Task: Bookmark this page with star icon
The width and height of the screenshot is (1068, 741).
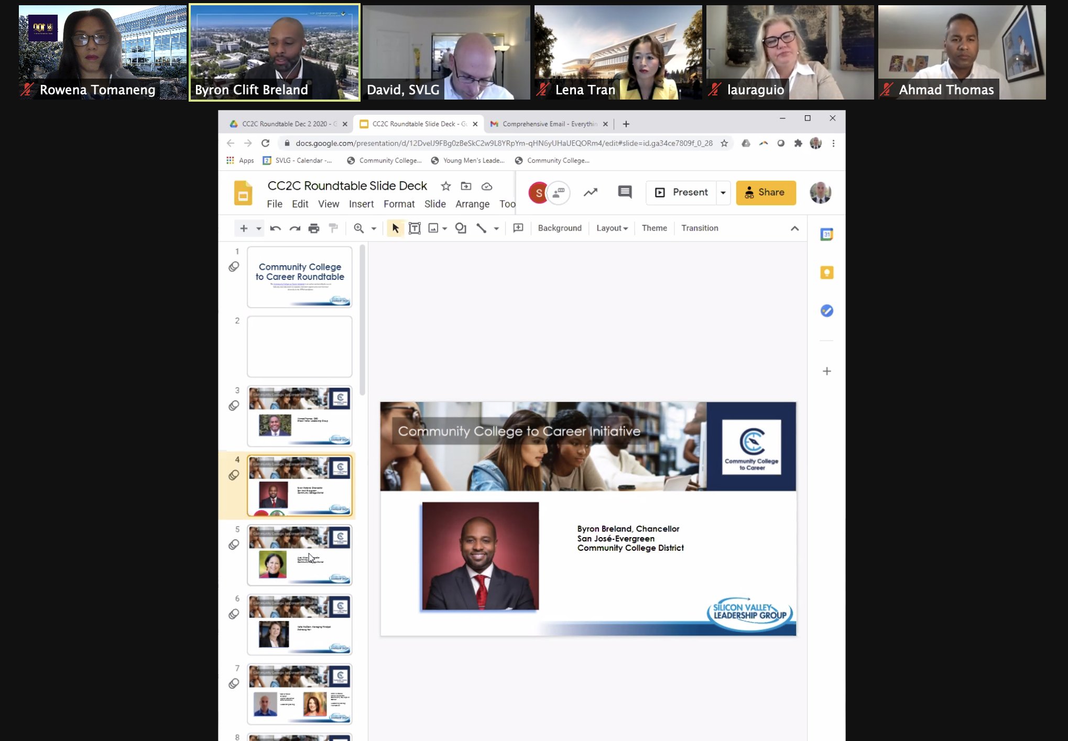Action: click(724, 143)
